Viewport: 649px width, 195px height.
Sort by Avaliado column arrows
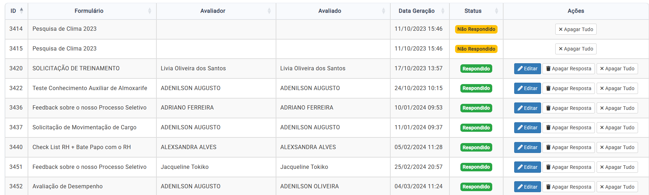tap(383, 11)
